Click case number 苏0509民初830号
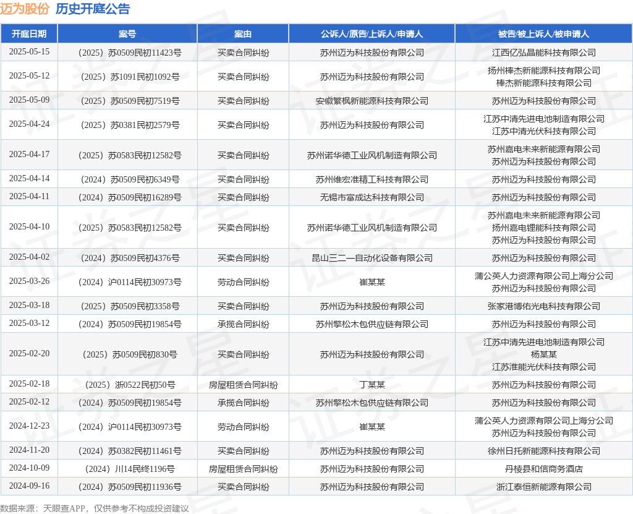 tap(145, 355)
